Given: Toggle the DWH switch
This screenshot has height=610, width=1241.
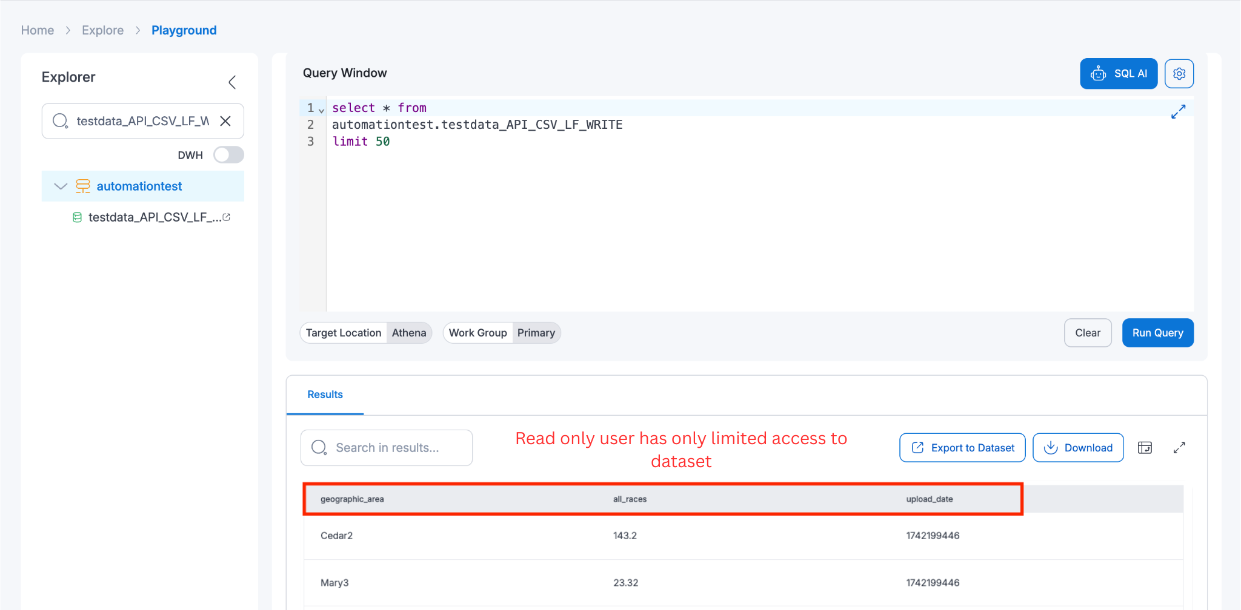Looking at the screenshot, I should 228,155.
